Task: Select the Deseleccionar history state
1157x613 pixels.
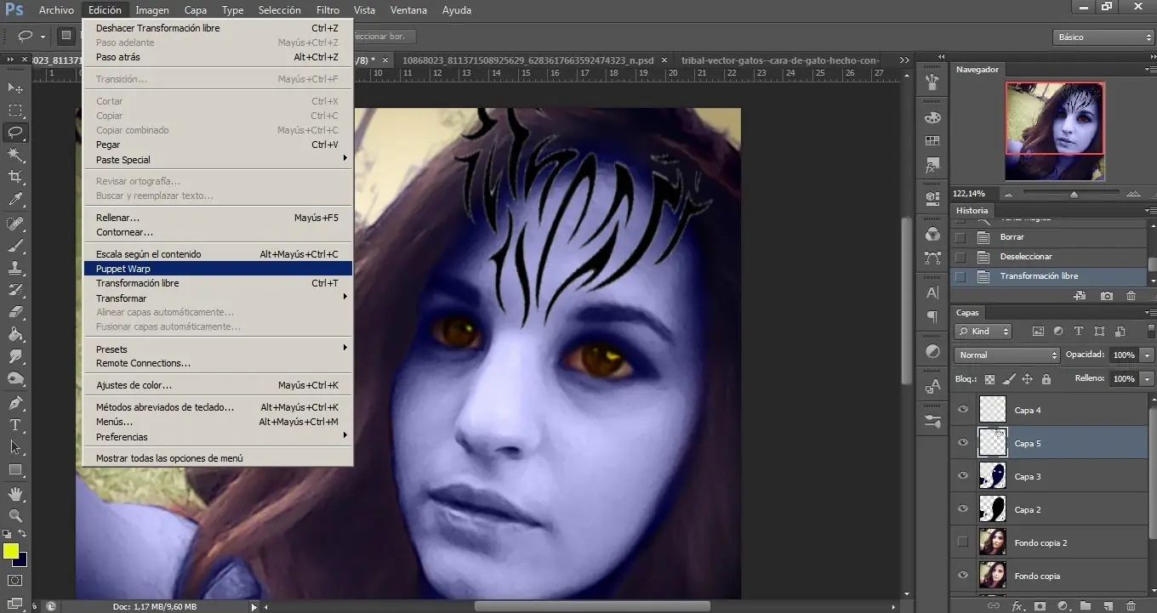Action: (1049, 257)
